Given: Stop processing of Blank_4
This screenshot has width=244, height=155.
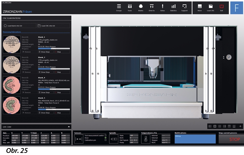Looking at the screenshot, I should (62, 92).
